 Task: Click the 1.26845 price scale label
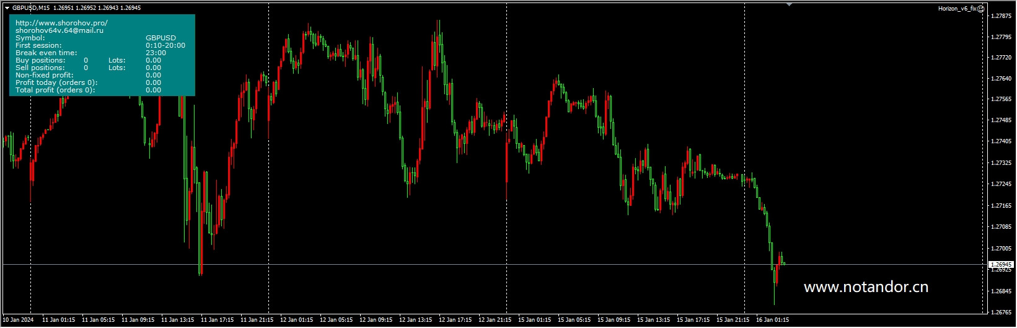pos(1002,291)
